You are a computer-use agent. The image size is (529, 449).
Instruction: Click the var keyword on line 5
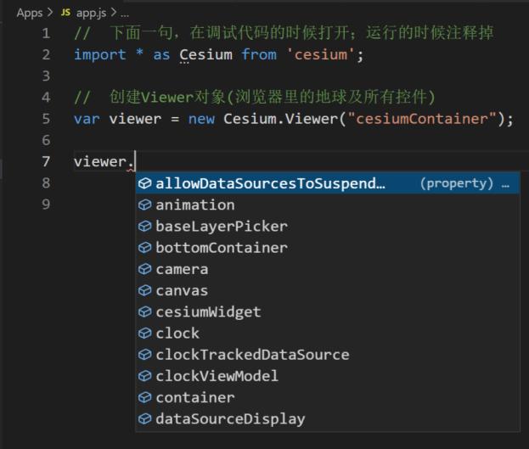coord(87,119)
